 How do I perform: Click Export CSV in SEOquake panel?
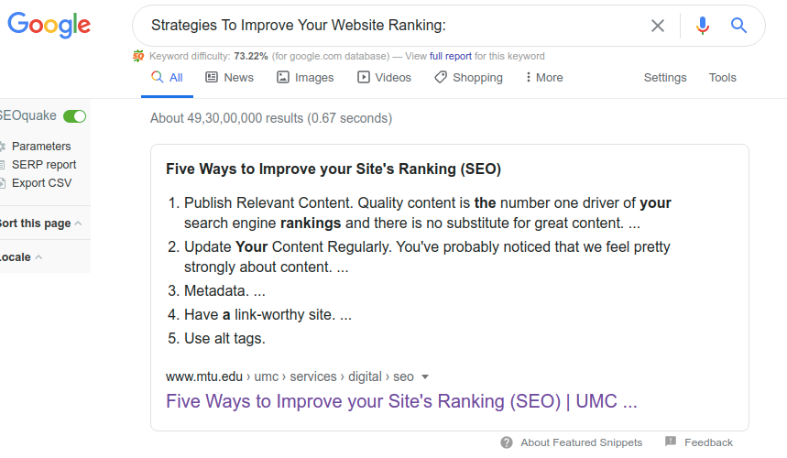click(41, 183)
